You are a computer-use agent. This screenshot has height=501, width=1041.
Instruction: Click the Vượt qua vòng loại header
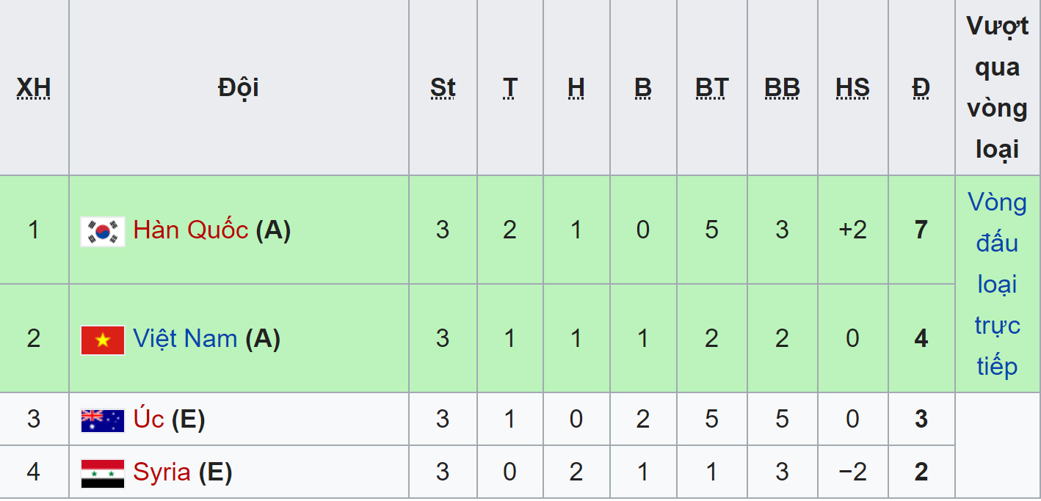tap(998, 87)
